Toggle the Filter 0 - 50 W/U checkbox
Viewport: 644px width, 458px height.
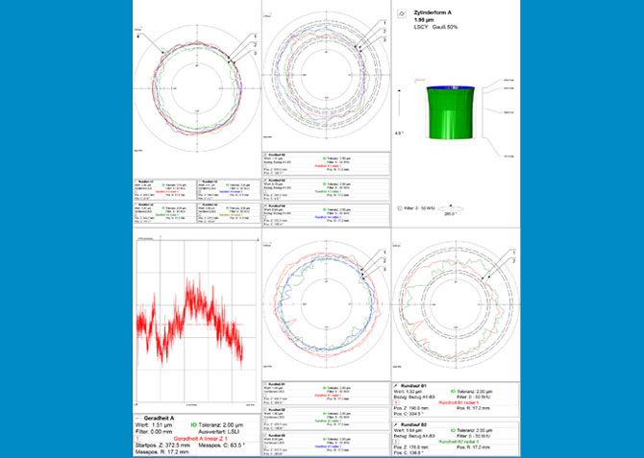[x=399, y=207]
